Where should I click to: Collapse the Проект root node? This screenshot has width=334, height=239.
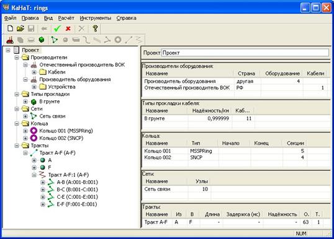[8, 50]
